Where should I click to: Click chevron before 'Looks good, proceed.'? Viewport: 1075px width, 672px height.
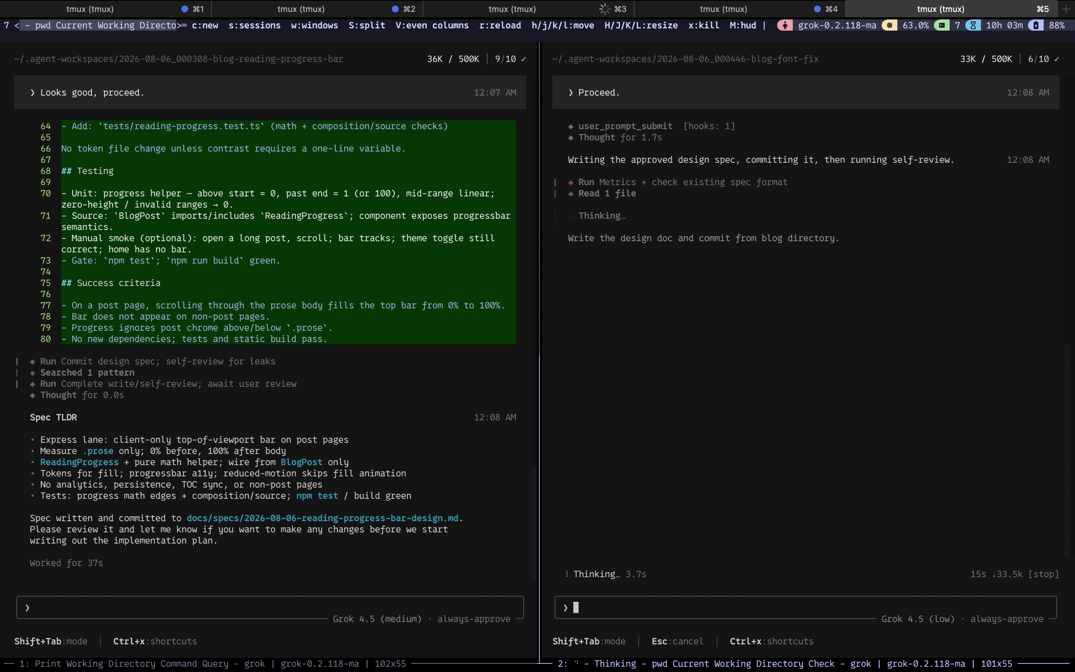coord(32,93)
